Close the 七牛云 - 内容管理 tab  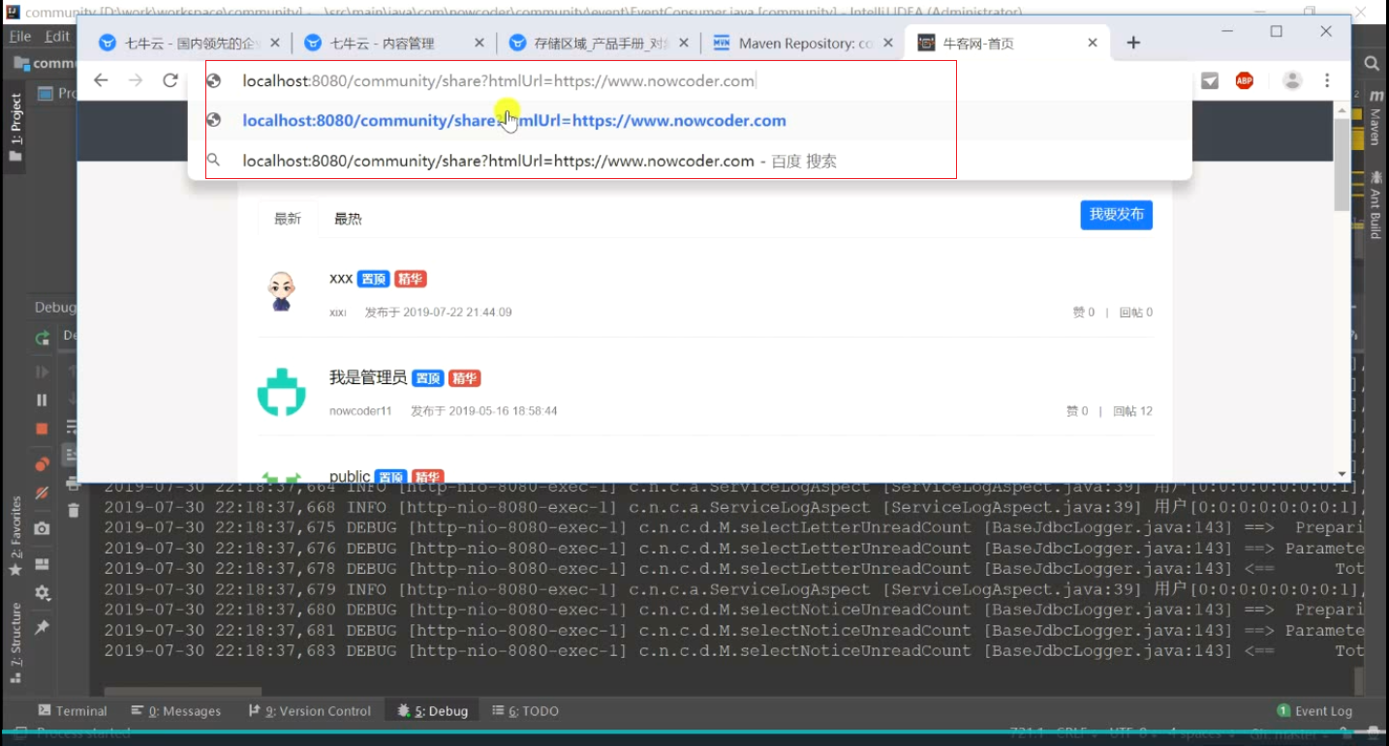point(479,43)
